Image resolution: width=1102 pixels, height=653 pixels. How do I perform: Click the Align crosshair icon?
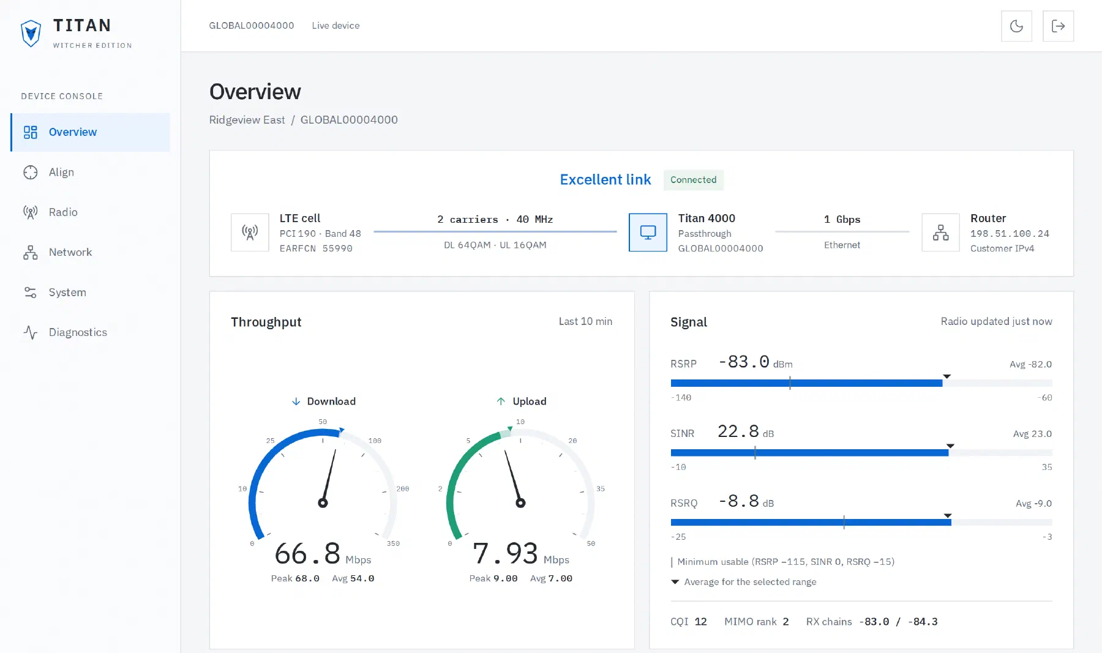[x=31, y=173]
